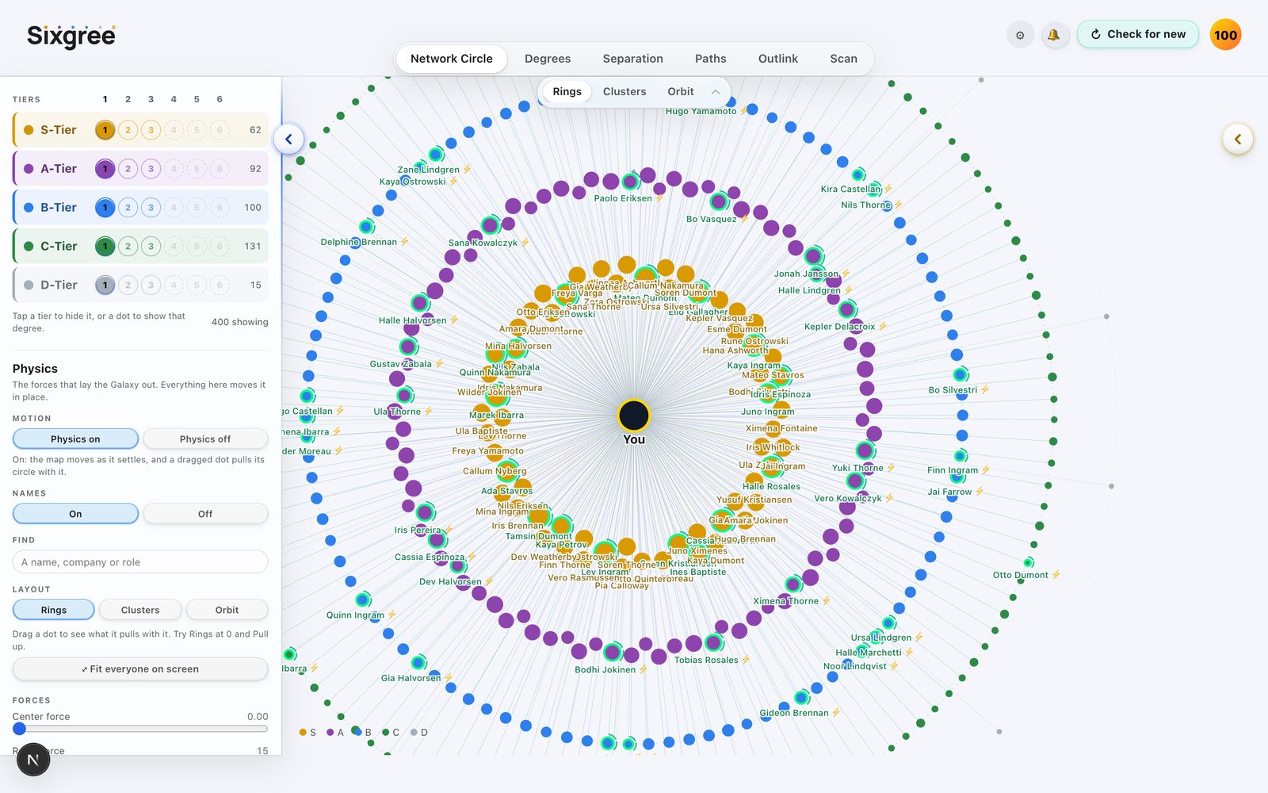The height and width of the screenshot is (793, 1268).
Task: Select Physics on
Action: coord(75,439)
